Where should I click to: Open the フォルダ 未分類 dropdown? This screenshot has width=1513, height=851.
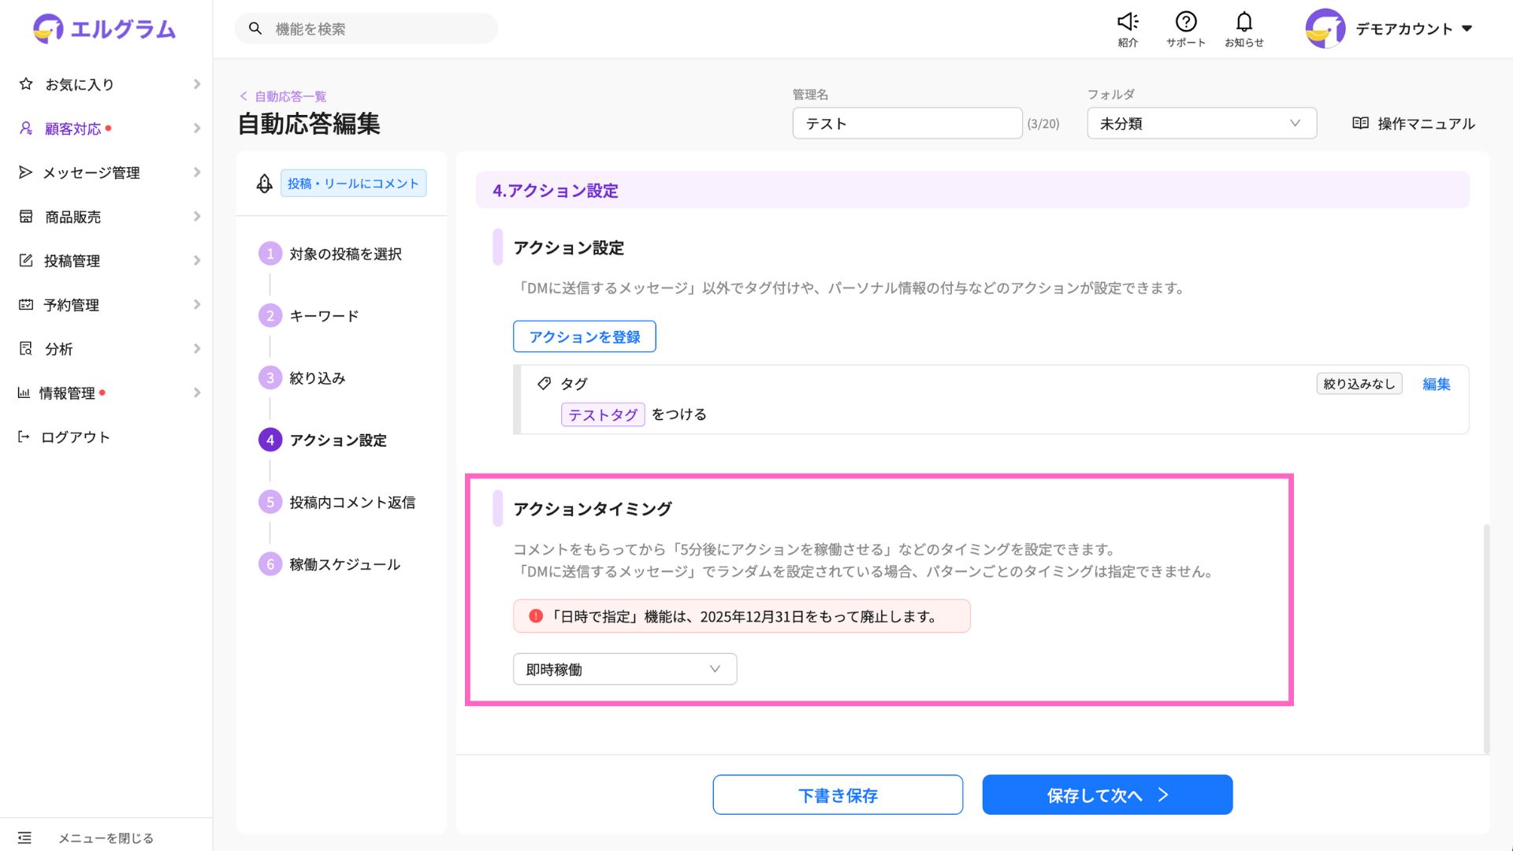1201,124
